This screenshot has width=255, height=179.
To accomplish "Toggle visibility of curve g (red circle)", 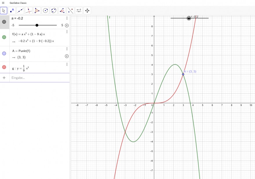I will [x=4, y=67].
